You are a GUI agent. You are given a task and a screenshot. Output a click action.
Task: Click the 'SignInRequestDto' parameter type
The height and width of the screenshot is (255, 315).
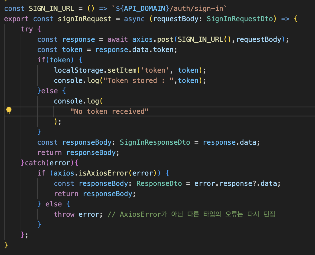pos(240,19)
